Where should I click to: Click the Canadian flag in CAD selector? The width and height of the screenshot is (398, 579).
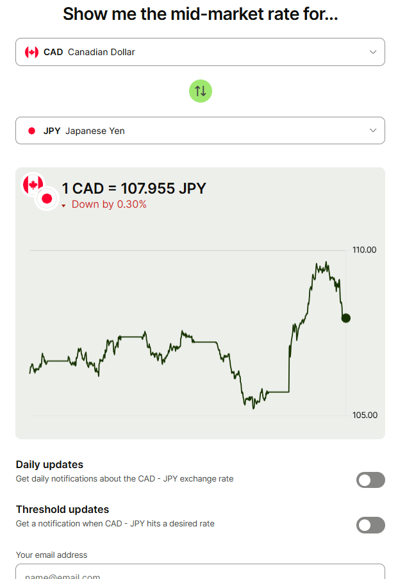[31, 52]
